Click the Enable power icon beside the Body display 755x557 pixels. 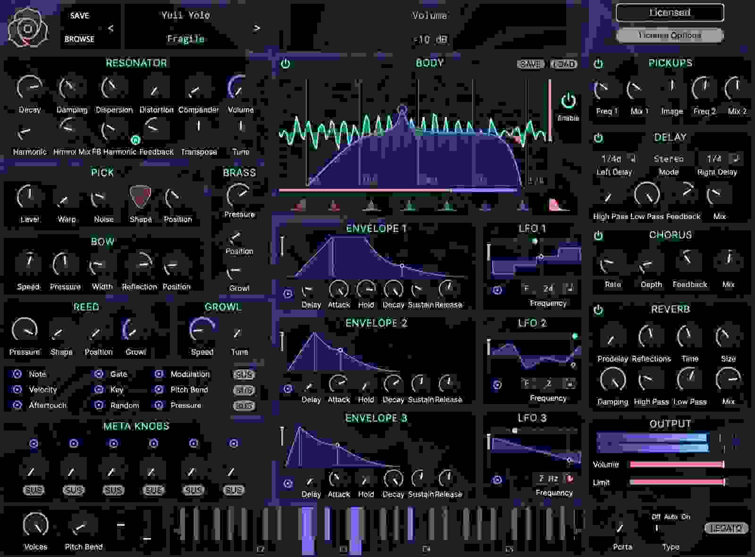click(569, 101)
